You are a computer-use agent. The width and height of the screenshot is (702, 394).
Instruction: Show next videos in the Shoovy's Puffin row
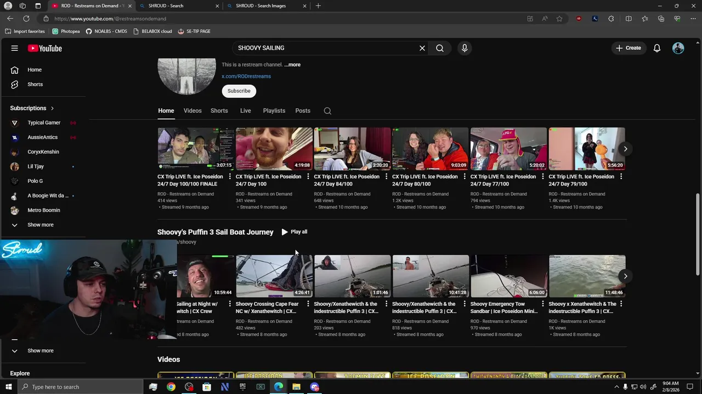[625, 276]
